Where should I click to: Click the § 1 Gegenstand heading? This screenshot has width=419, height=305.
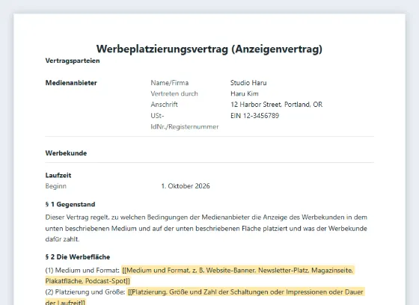[x=70, y=204]
